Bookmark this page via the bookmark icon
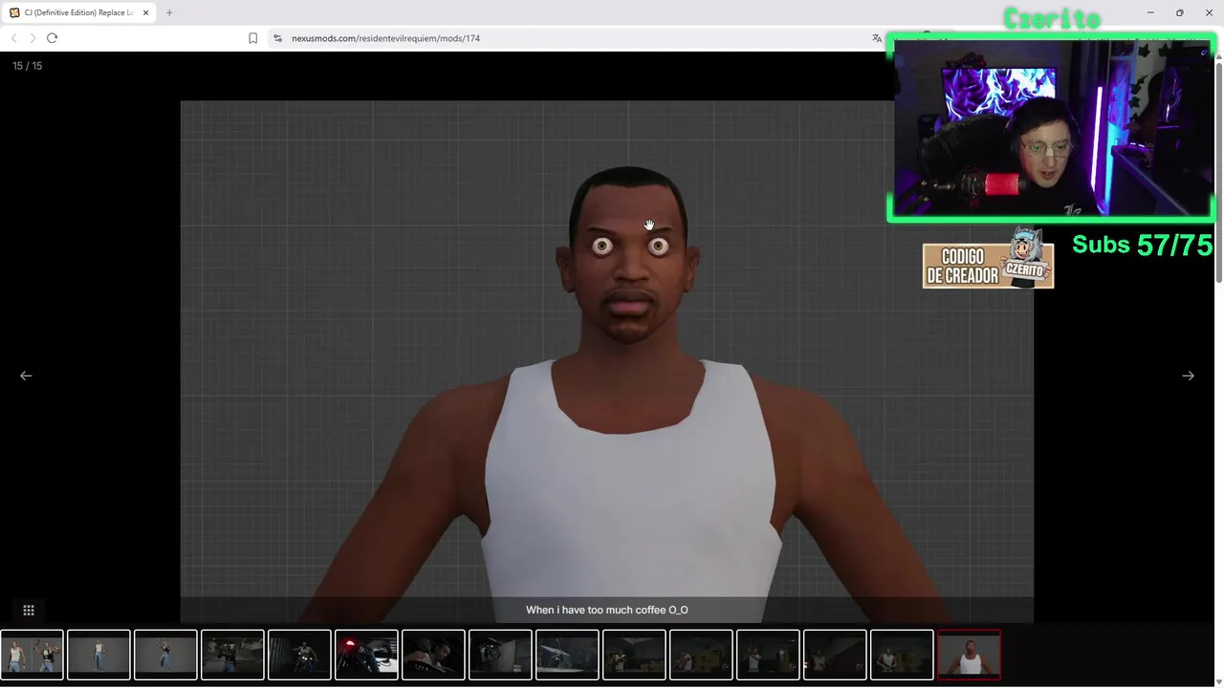This screenshot has width=1224, height=688. tap(252, 38)
